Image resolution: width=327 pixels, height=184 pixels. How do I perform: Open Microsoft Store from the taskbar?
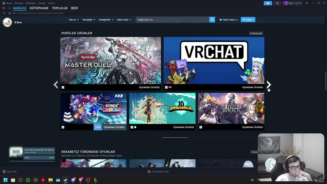pyautogui.click(x=13, y=180)
